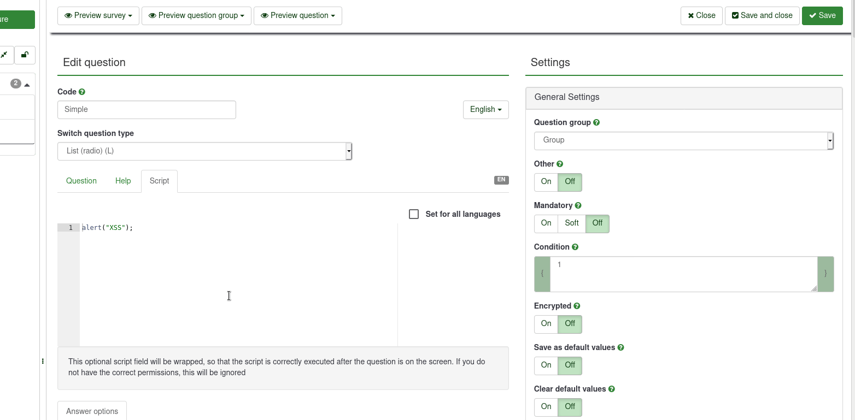Check the Set for all languages box
Image resolution: width=855 pixels, height=420 pixels.
[414, 214]
